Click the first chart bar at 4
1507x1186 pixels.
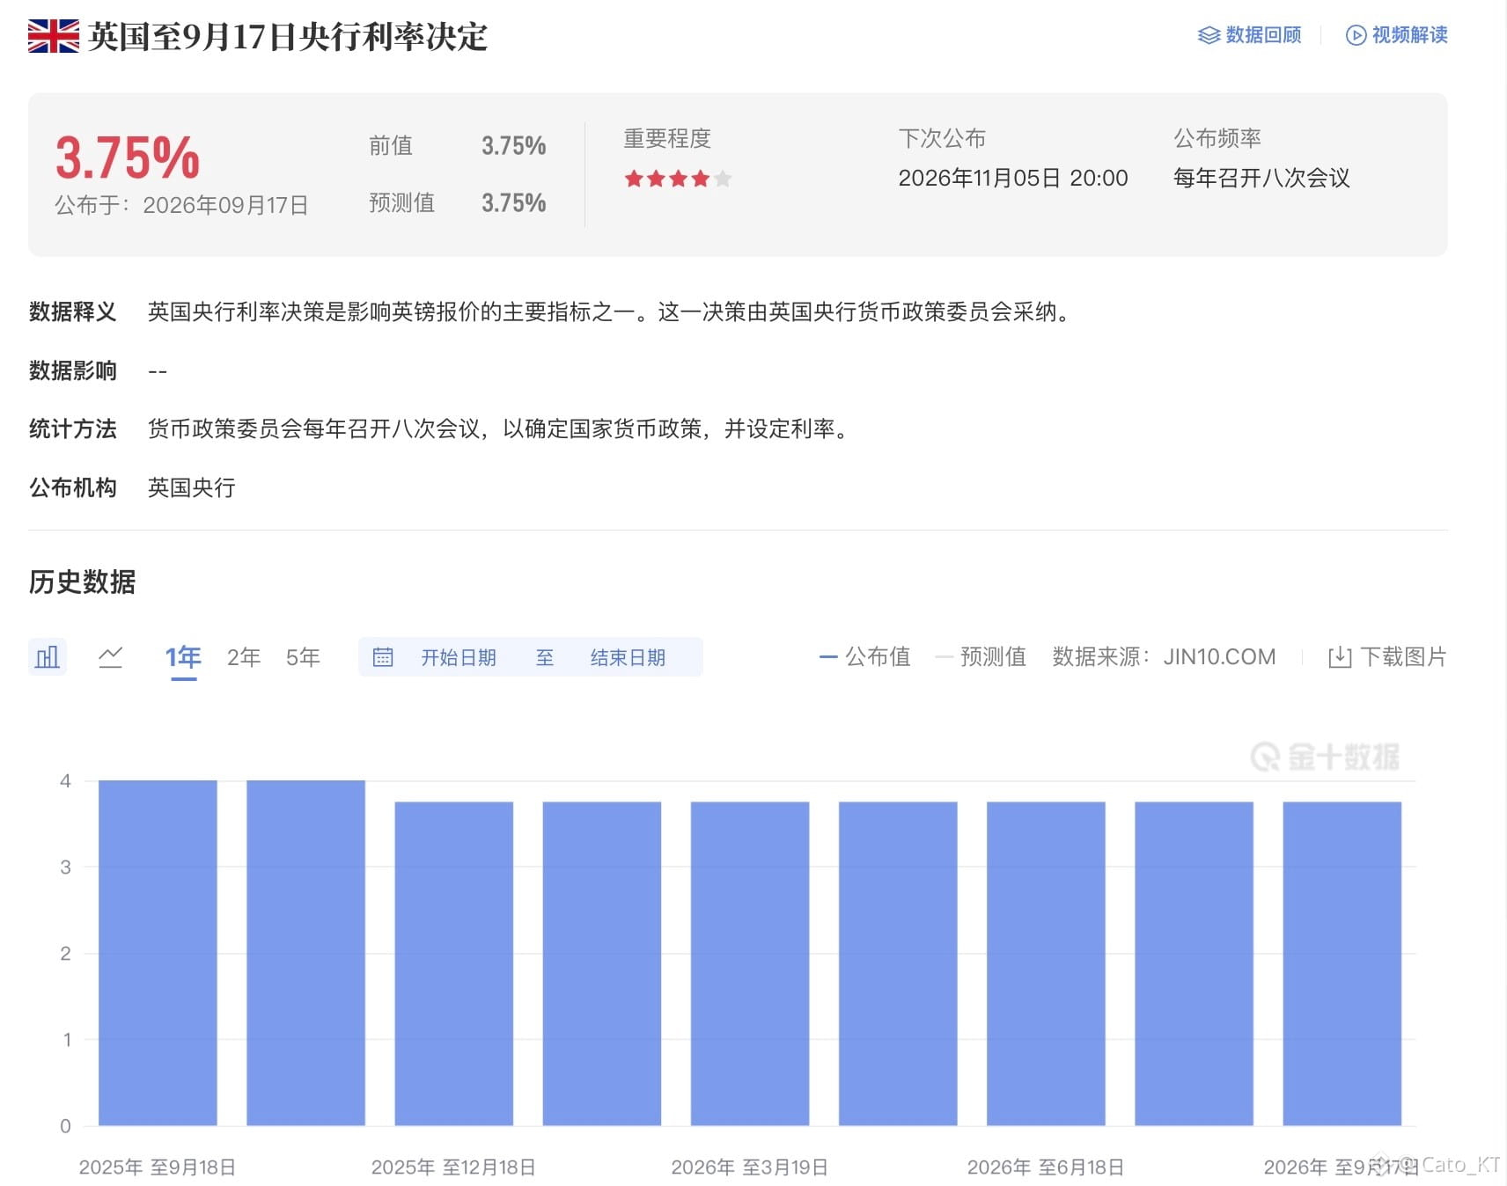coord(158,953)
